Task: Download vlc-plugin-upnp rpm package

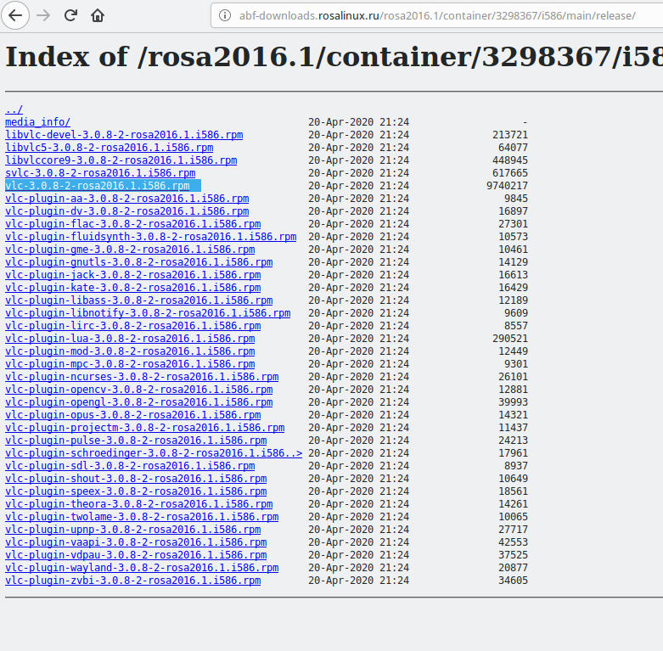Action: [x=132, y=529]
